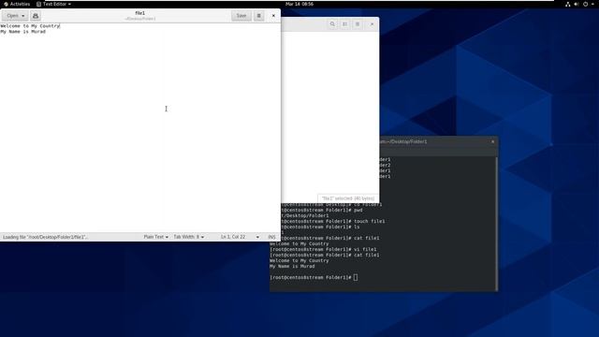Click the terminal's last prompt line with cursor
The height and width of the screenshot is (337, 599).
click(314, 277)
